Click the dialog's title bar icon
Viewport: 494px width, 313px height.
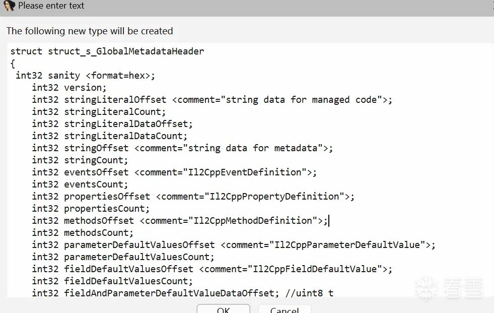[x=9, y=6]
